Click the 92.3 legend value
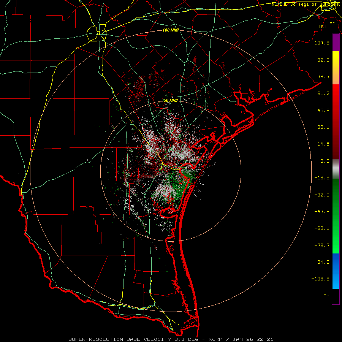The height and width of the screenshot is (342, 342). point(323,60)
